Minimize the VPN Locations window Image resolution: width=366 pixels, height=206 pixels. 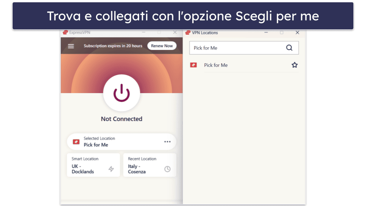266,32
